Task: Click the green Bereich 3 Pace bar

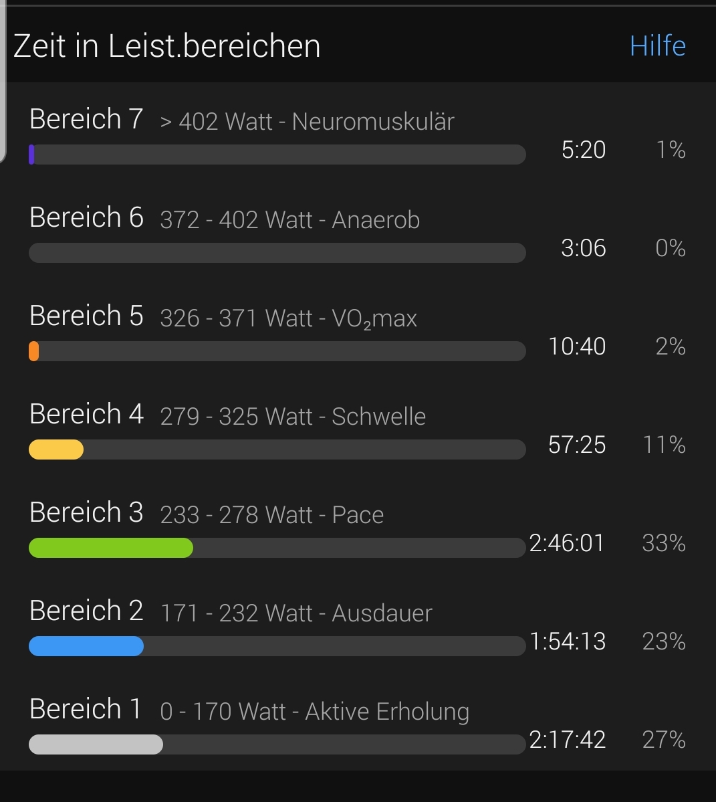Action: point(277,548)
